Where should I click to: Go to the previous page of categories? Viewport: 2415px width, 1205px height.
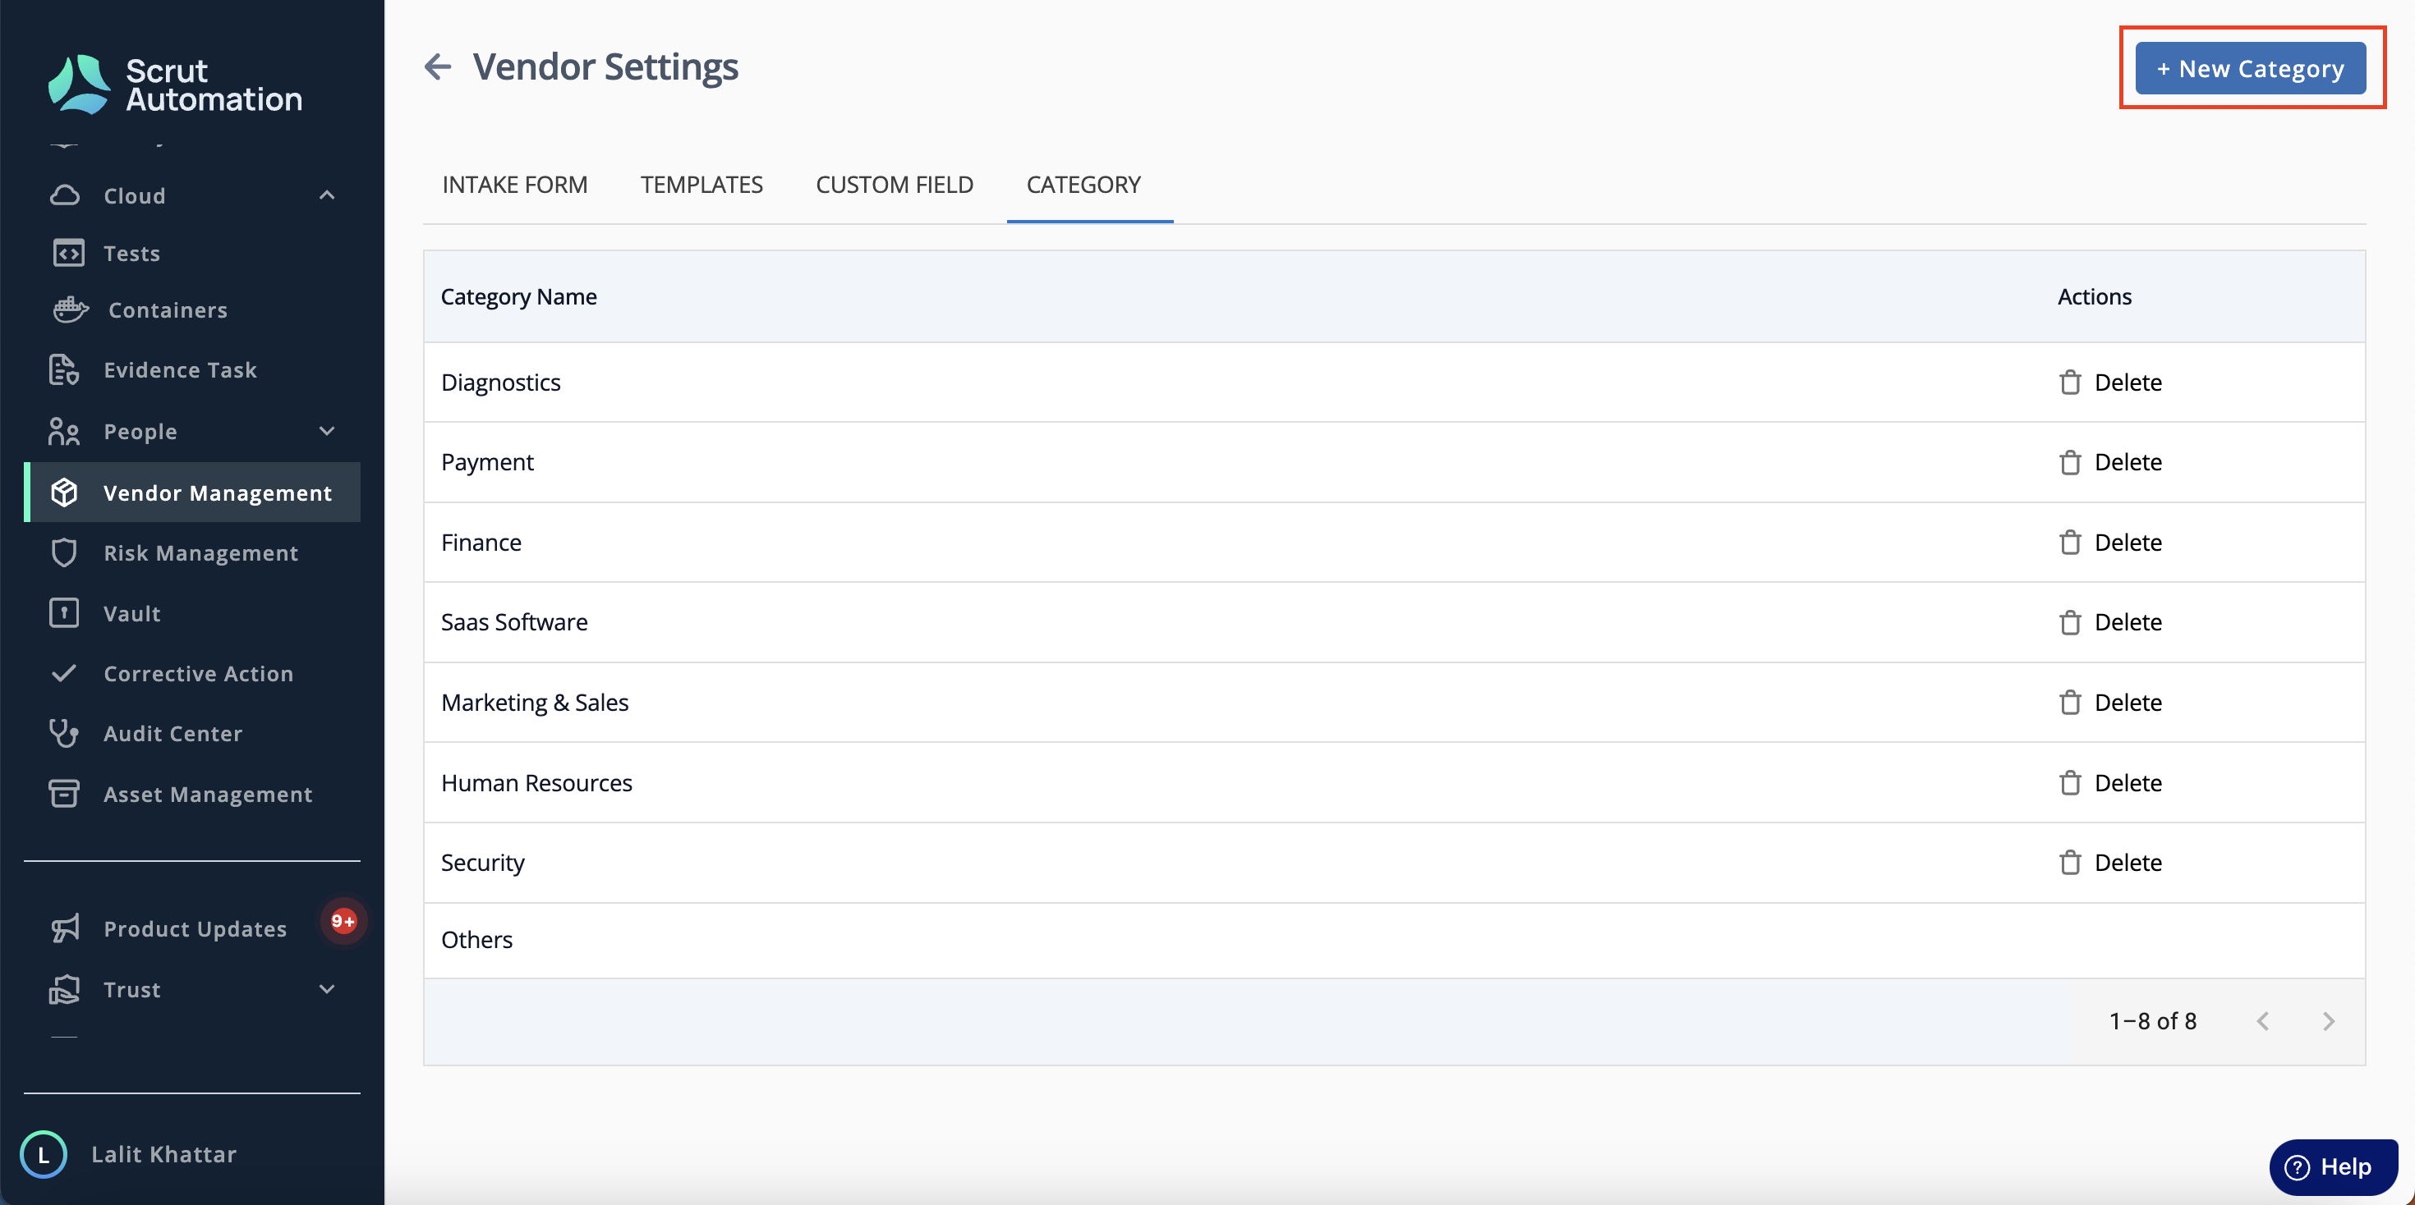click(x=2263, y=1021)
